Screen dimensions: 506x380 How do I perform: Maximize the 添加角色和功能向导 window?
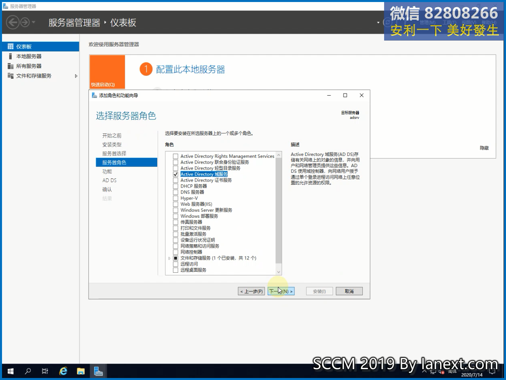[x=345, y=95]
